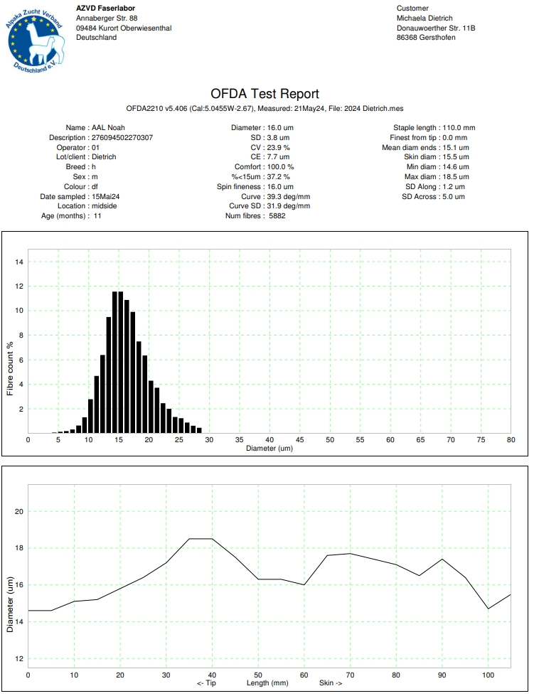Click location value 'midside'
Screen dimensions: 534x696
(x=105, y=206)
